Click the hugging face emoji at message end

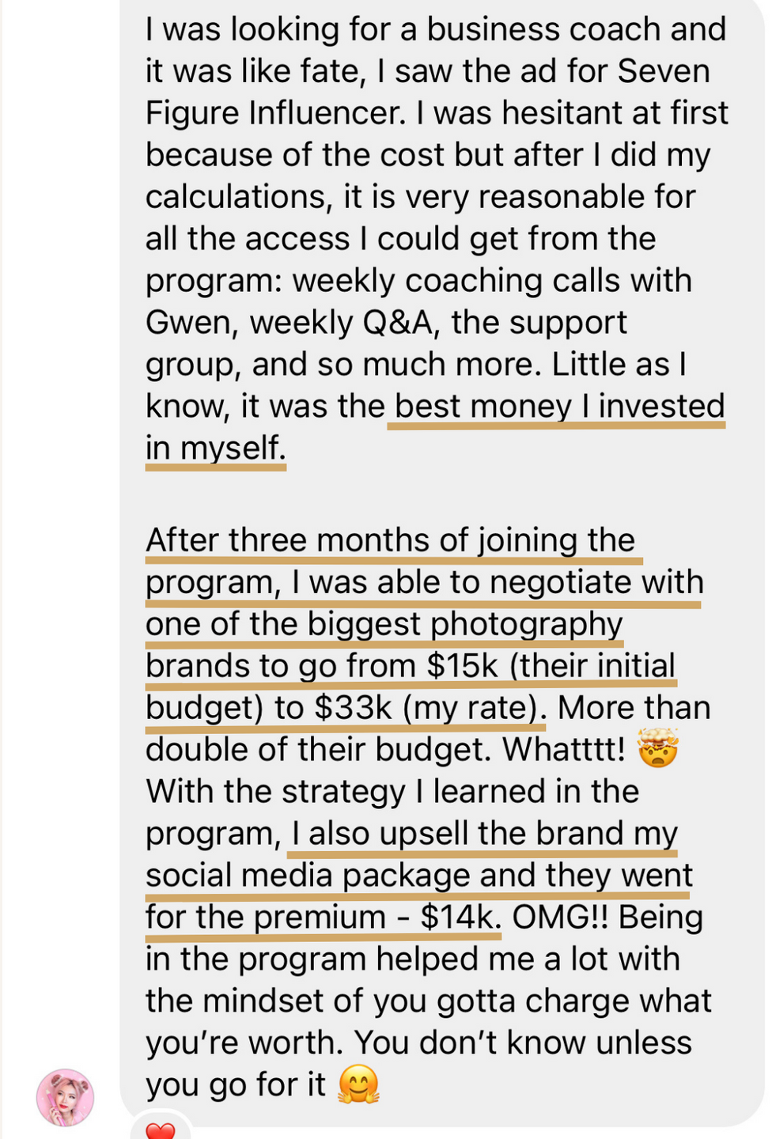click(358, 1084)
